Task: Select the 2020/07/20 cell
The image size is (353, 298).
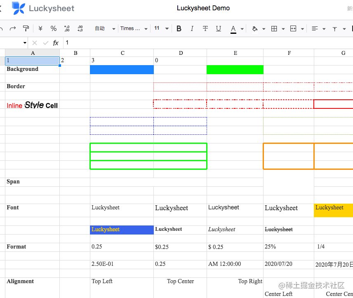Action: point(289,265)
